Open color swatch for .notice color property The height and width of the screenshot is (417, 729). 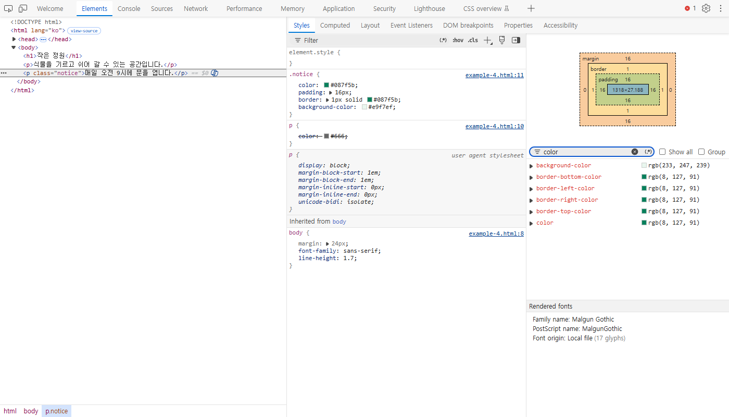pos(326,85)
